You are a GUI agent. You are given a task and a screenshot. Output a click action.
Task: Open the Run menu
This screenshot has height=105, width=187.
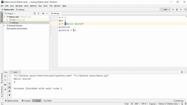pyautogui.click(x=40, y=6)
